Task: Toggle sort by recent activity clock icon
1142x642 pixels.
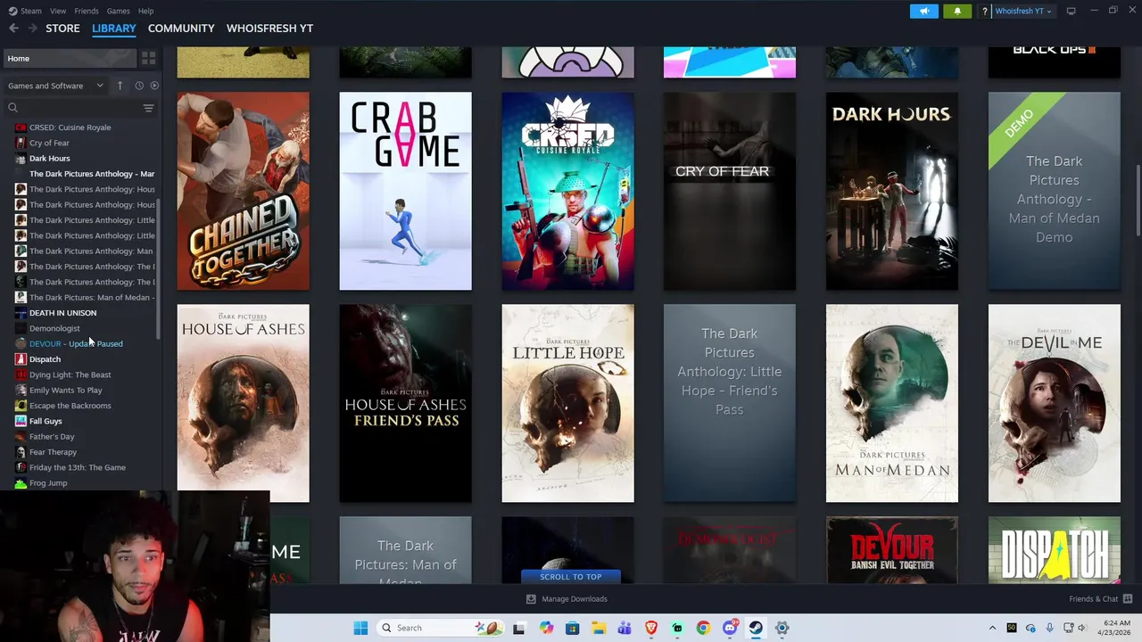Action: coord(139,86)
